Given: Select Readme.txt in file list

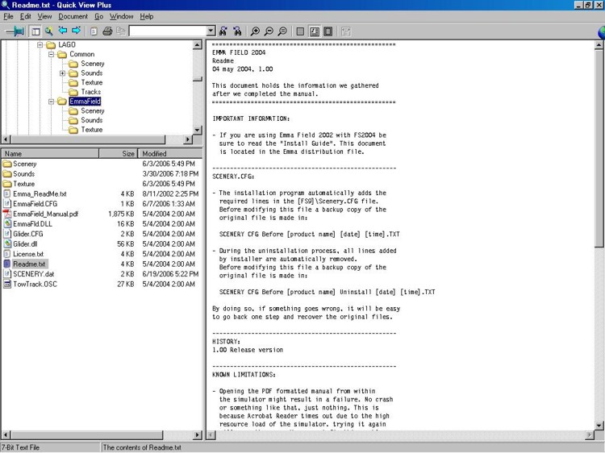Looking at the screenshot, I should pyautogui.click(x=29, y=264).
